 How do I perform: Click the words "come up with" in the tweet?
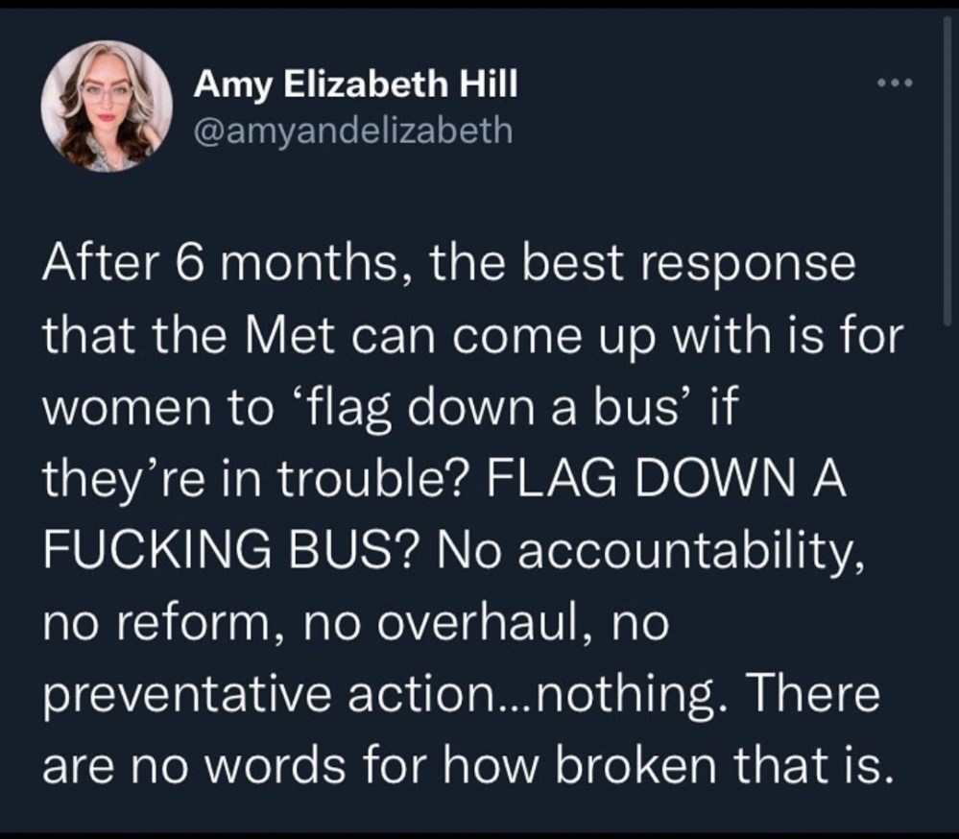[561, 337]
